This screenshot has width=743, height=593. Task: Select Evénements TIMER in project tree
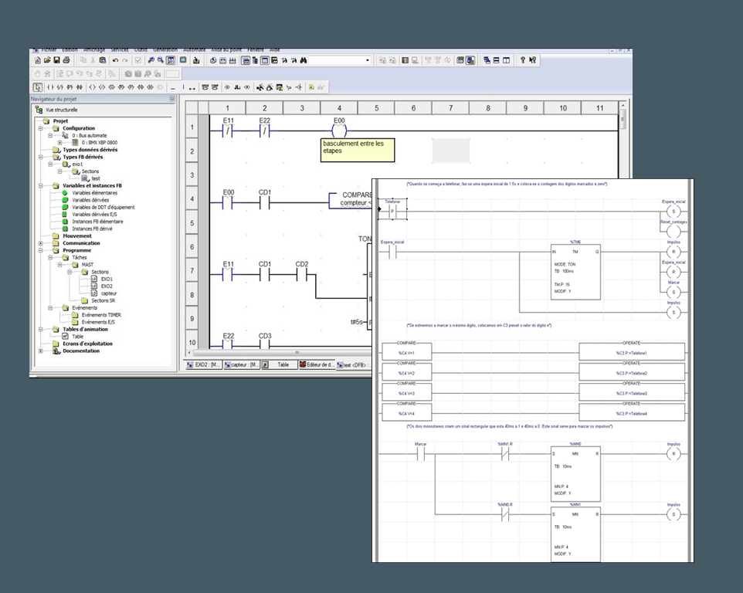click(x=101, y=315)
